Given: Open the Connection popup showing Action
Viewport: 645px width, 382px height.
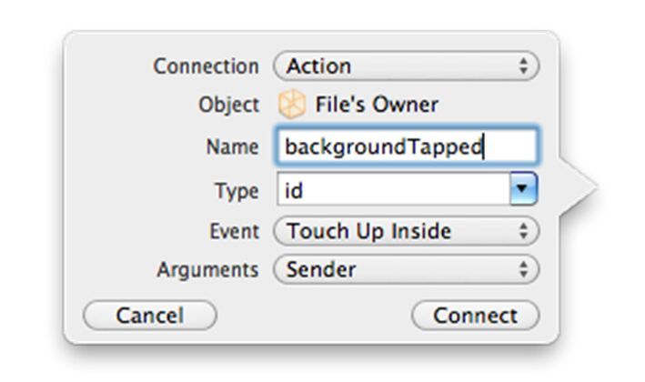Looking at the screenshot, I should click(x=406, y=65).
